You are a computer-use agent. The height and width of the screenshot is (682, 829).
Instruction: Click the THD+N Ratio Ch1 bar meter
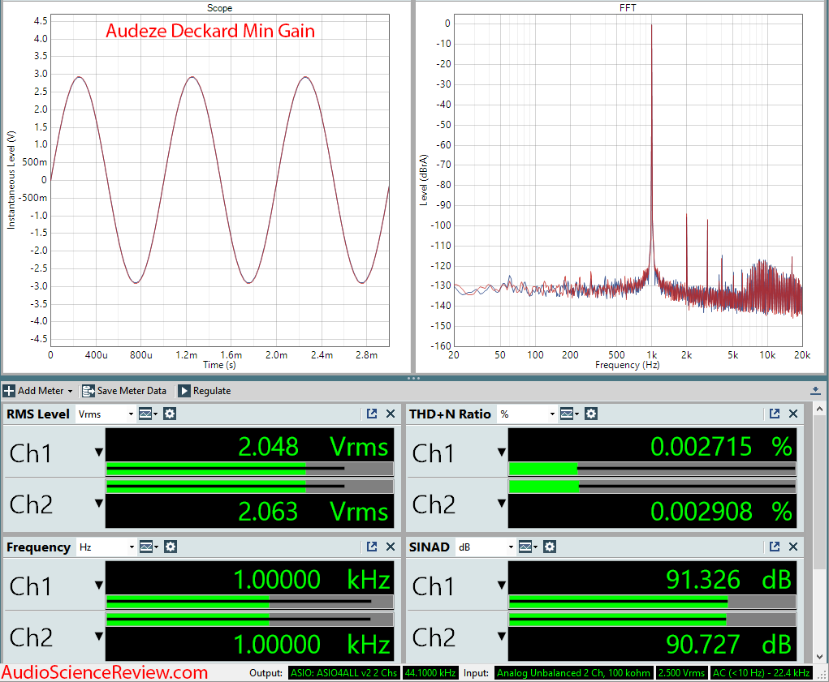[653, 468]
